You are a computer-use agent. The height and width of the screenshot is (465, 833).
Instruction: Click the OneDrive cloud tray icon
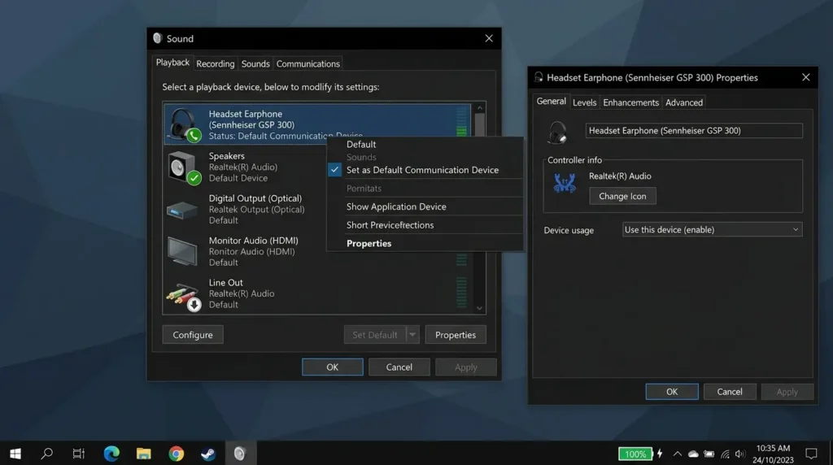[x=693, y=454]
